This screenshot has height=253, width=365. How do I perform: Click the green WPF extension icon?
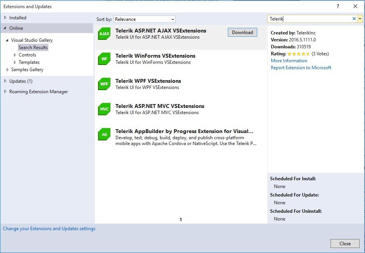click(x=104, y=84)
